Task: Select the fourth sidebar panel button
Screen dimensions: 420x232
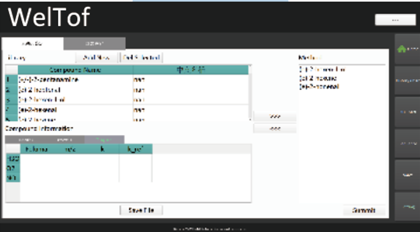Action: click(x=407, y=143)
